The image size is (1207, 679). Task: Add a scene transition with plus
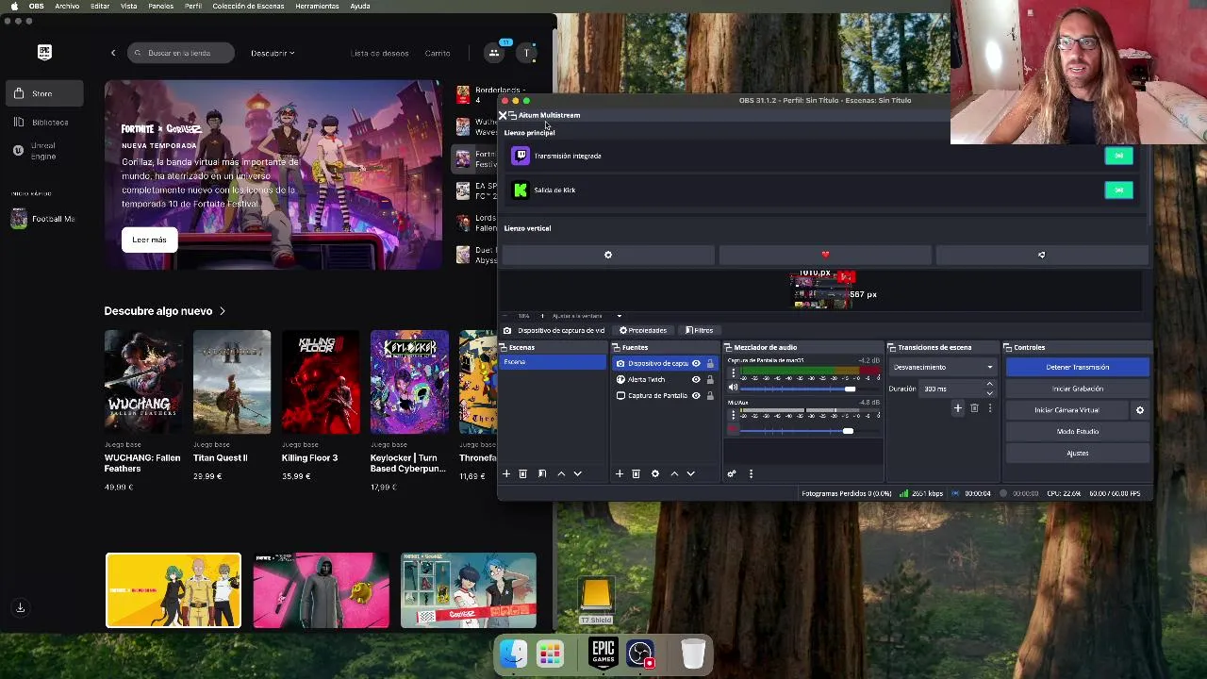[x=958, y=408]
